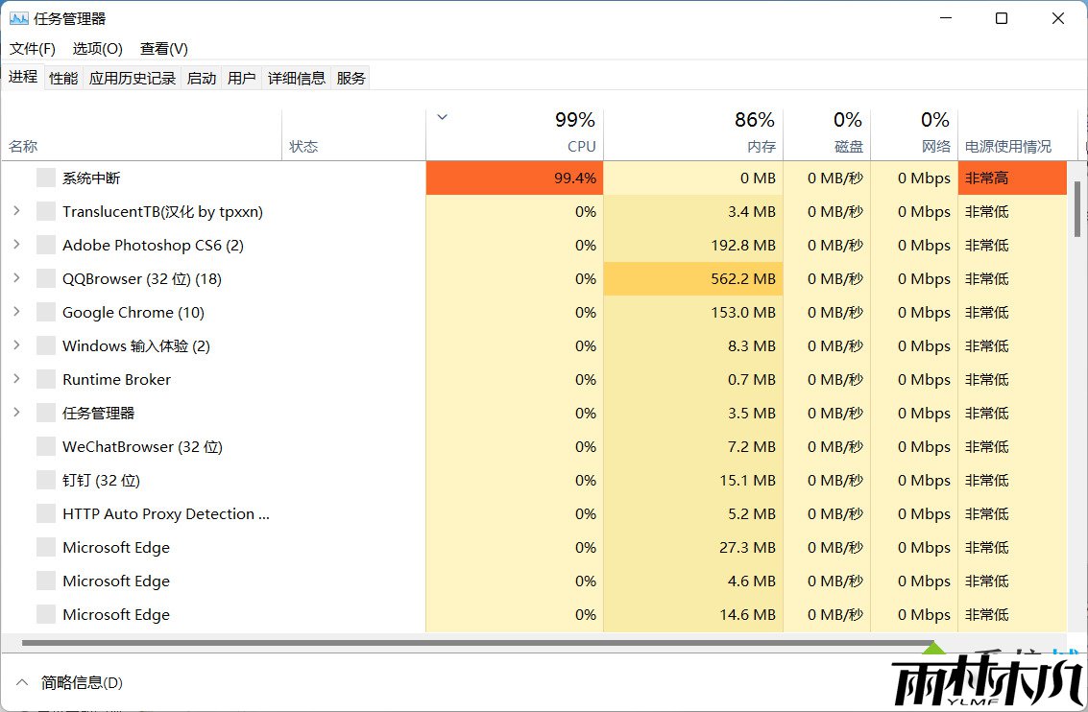
Task: Expand the Windows 输入体验 process group
Action: click(16, 344)
